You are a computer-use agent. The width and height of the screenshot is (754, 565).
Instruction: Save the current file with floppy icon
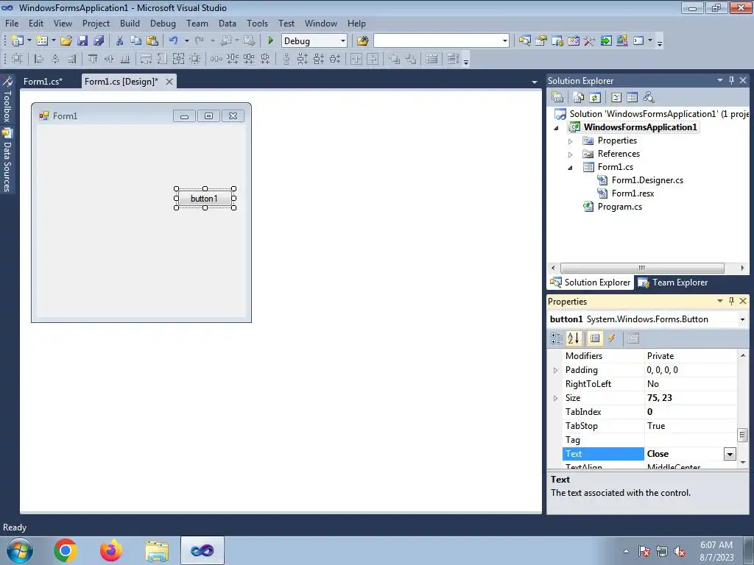pyautogui.click(x=82, y=41)
